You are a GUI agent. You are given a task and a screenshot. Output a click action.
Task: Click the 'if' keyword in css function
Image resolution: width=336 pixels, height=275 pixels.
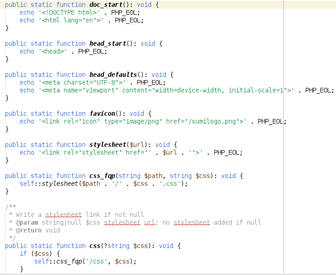(x=23, y=253)
